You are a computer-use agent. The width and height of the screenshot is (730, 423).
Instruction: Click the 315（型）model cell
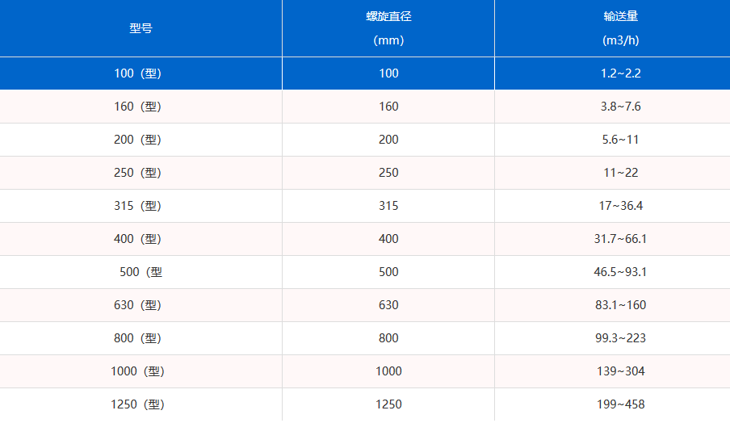point(138,206)
